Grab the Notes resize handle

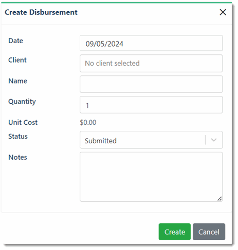point(219,199)
